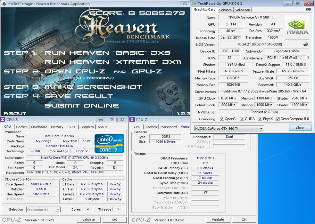The image size is (315, 224).
Task: Click Submit Online in Heaven app
Action: [82, 106]
